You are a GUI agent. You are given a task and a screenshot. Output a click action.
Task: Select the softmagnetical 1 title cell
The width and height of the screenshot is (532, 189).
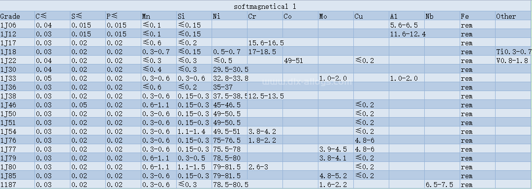266,6
